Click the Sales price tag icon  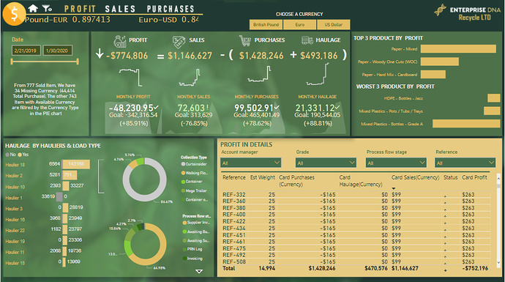(x=179, y=42)
